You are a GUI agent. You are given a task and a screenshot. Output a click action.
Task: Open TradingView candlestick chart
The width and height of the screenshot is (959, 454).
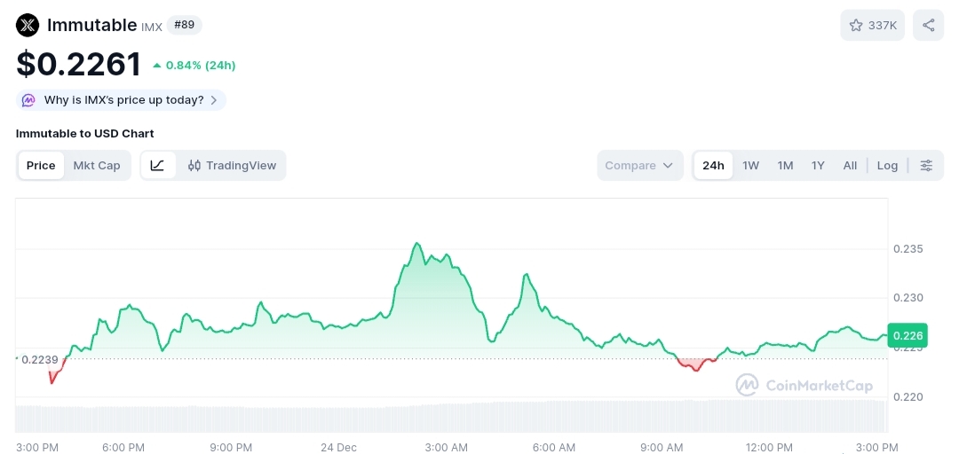(232, 166)
